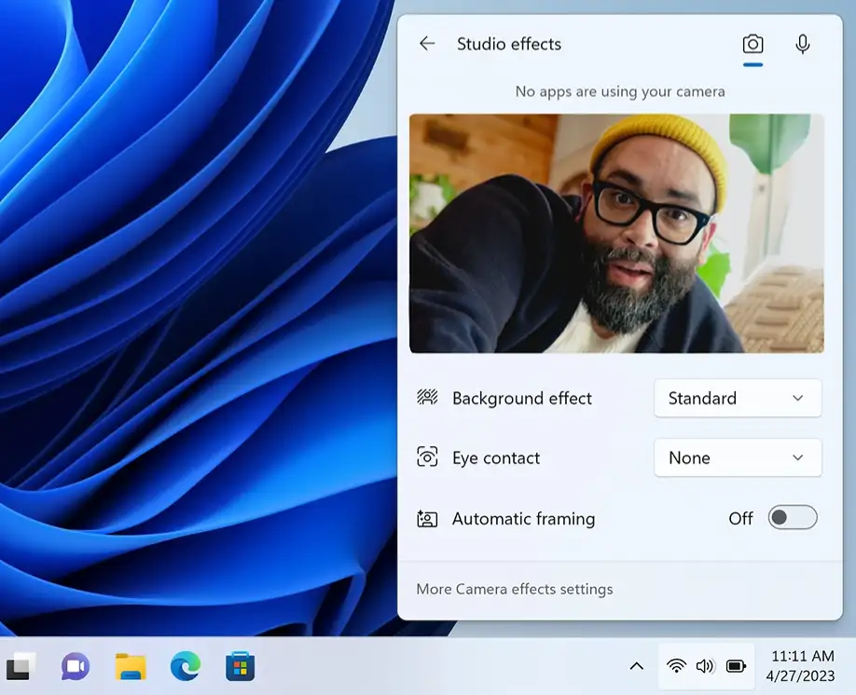This screenshot has height=695, width=856.
Task: Expand hidden system tray icons
Action: click(x=637, y=666)
